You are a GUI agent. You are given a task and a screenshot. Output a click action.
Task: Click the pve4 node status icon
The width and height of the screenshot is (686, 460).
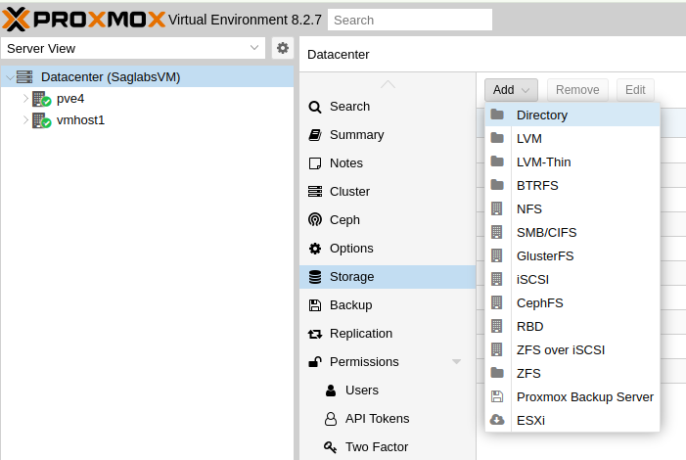[41, 99]
